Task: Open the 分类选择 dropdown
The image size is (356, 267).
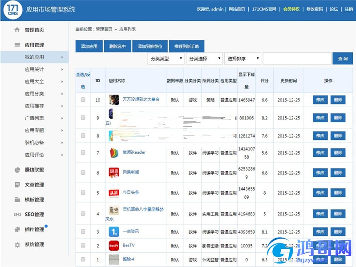Action: coord(204,59)
